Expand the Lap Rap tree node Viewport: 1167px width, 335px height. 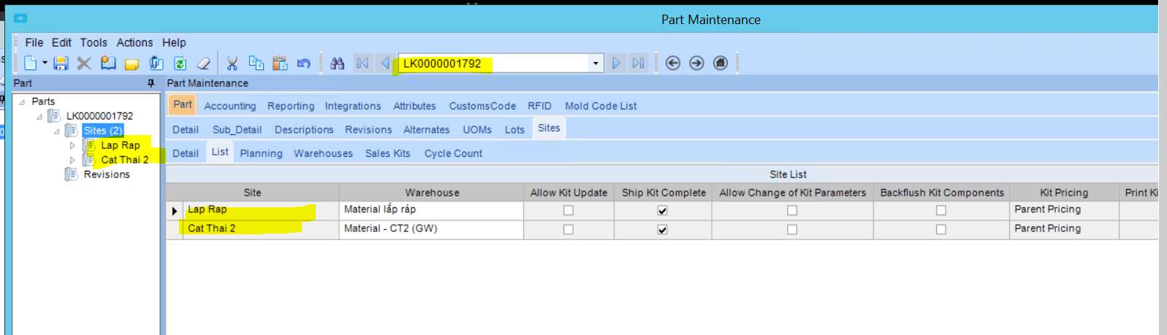[72, 145]
